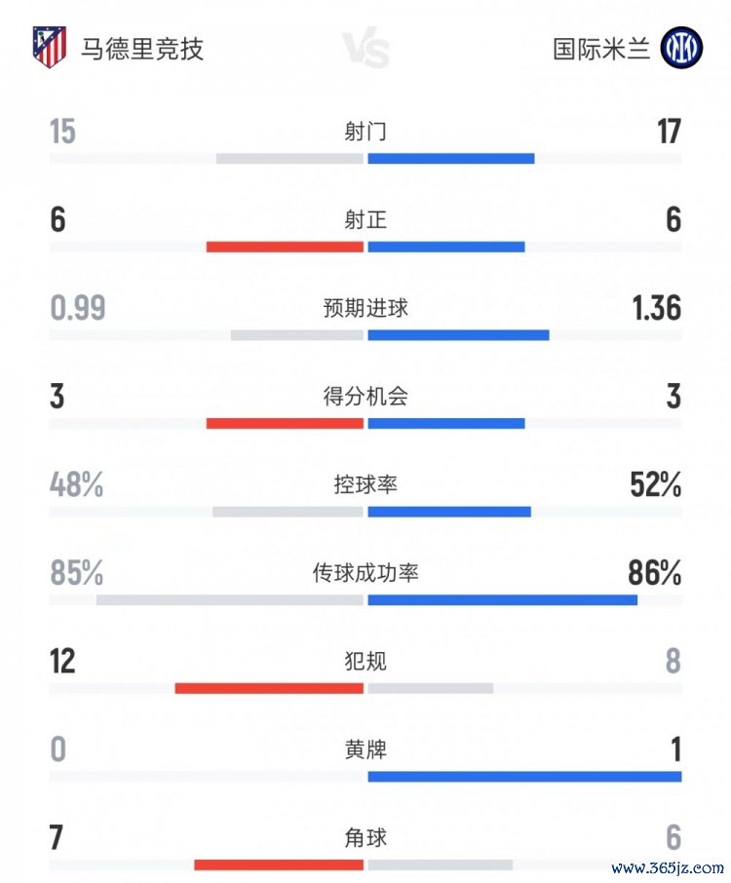Click the VS icon between teams
This screenshot has height=883, width=731.
point(365,49)
